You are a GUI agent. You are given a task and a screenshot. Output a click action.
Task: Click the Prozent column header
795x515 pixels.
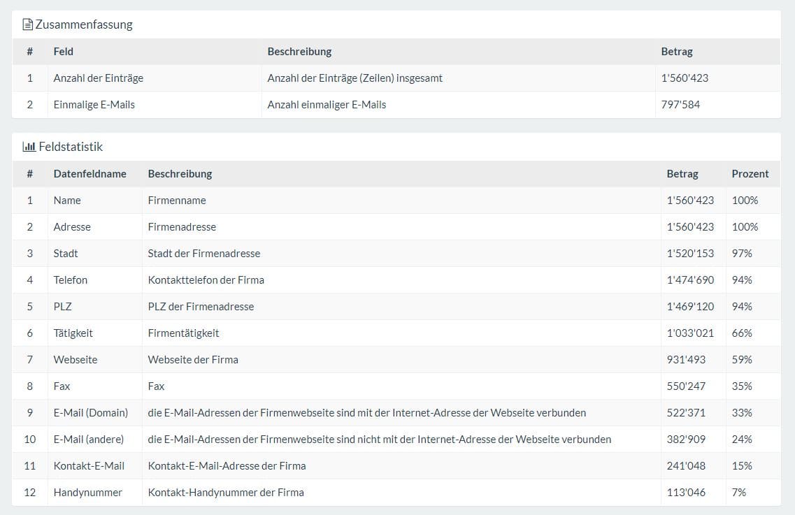pos(750,174)
